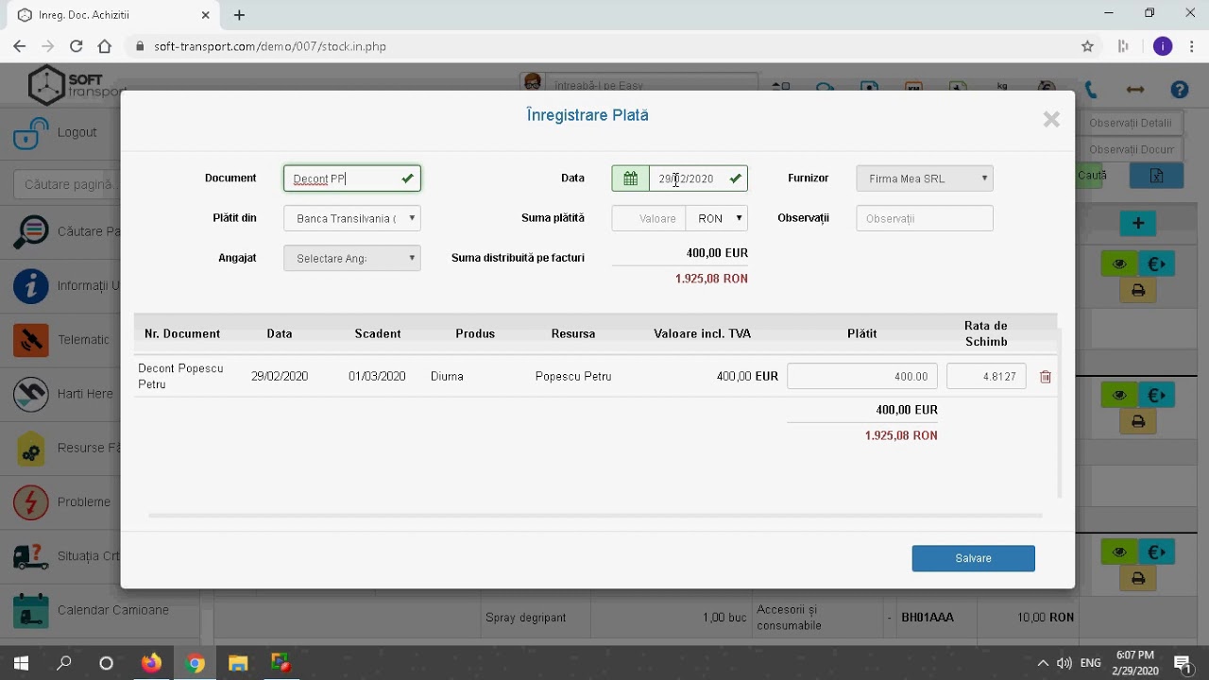Select the Inreg. Doc. Achizitii browser tab
This screenshot has width=1209, height=680.
coord(111,15)
